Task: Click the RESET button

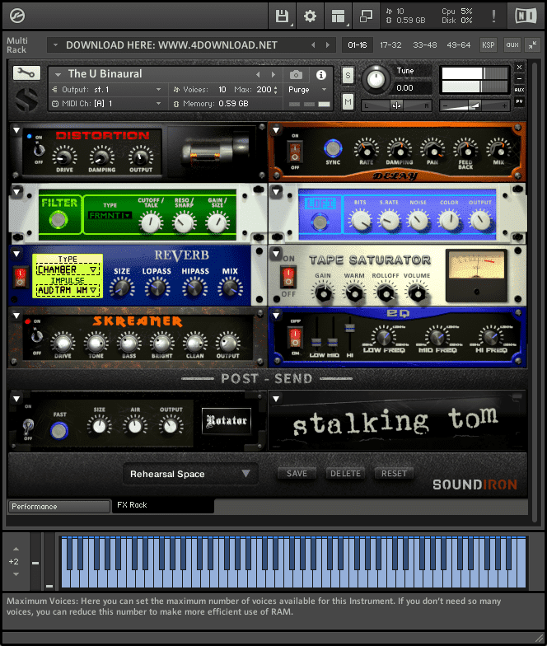Action: tap(394, 473)
